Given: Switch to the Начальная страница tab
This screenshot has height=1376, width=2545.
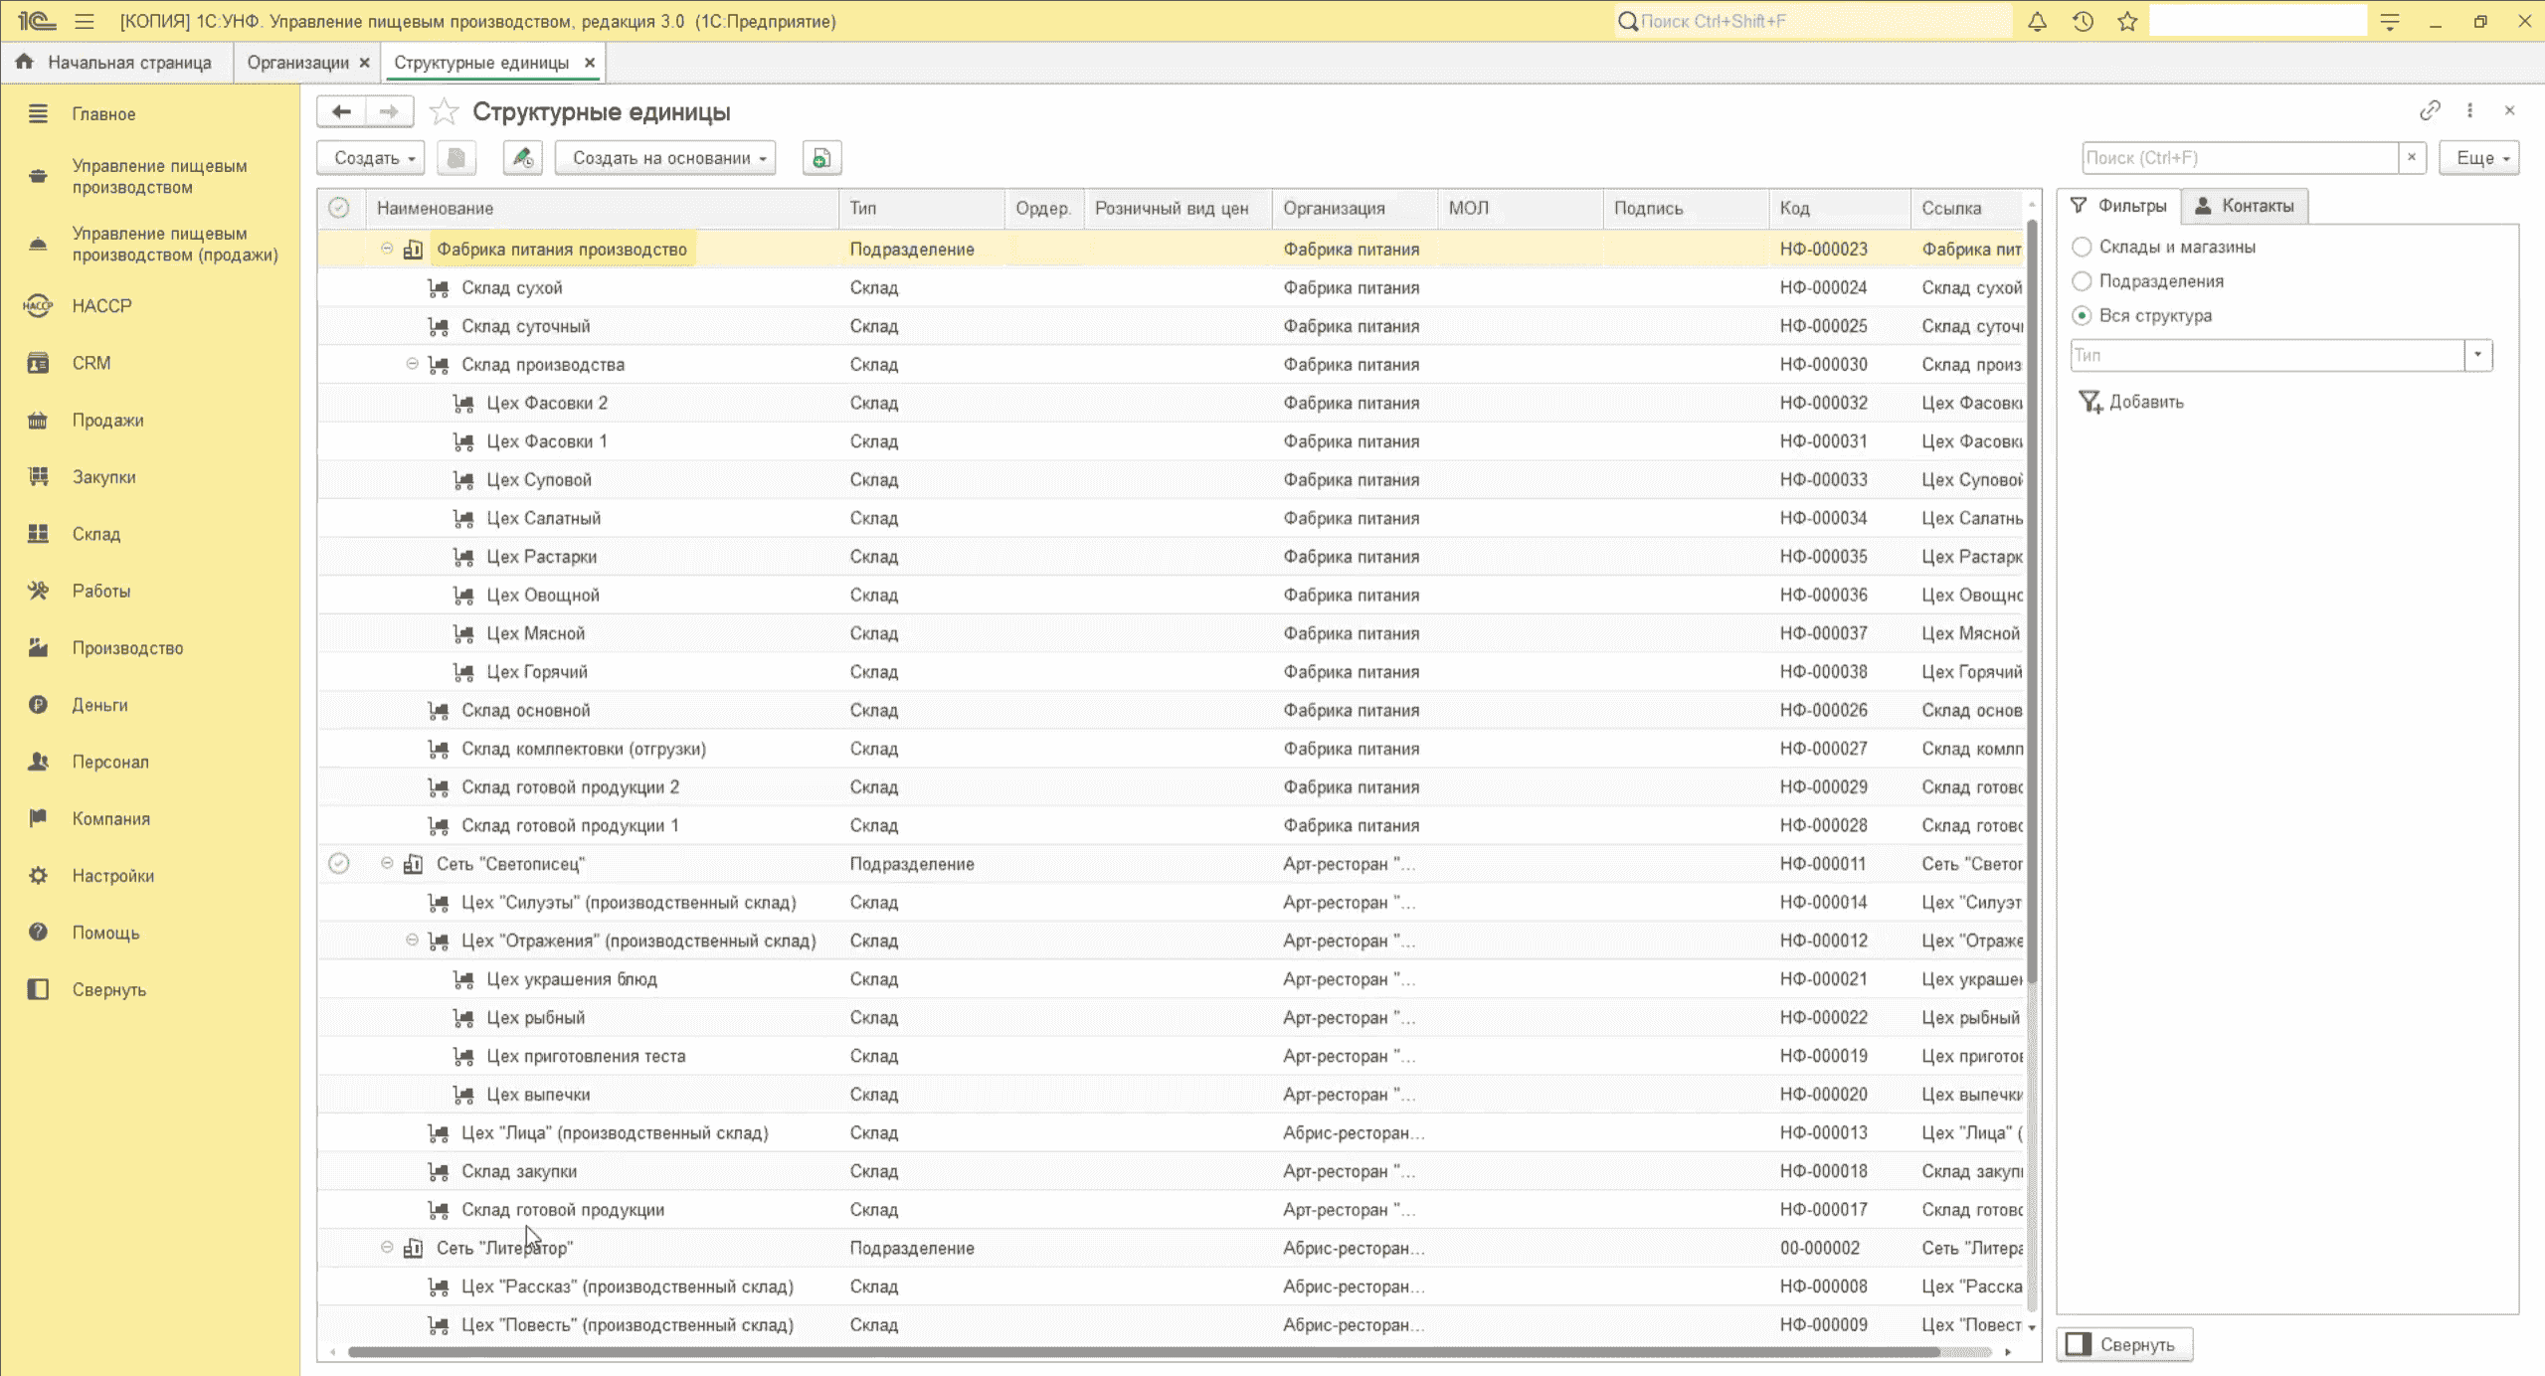Looking at the screenshot, I should (x=116, y=63).
